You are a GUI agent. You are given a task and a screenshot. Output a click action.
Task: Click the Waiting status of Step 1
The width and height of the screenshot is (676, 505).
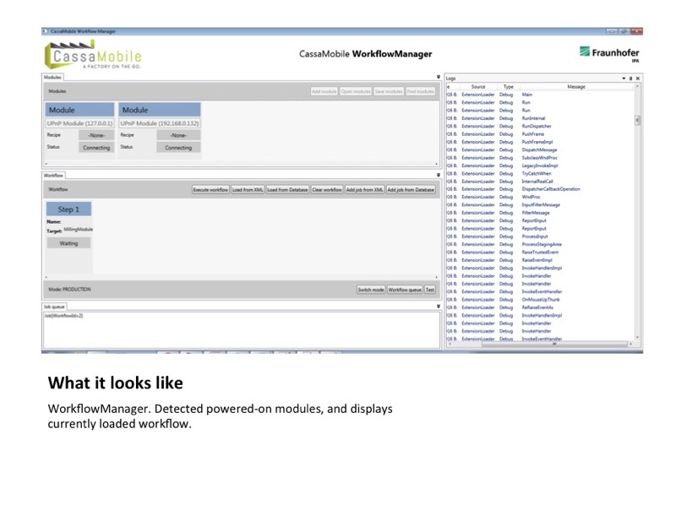(68, 243)
